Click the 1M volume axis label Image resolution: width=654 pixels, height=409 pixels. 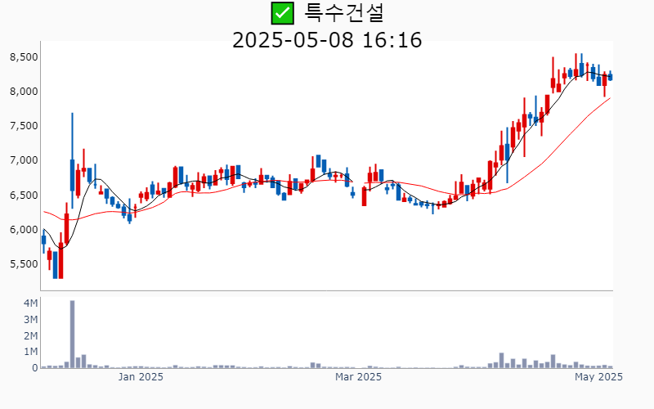[30, 352]
